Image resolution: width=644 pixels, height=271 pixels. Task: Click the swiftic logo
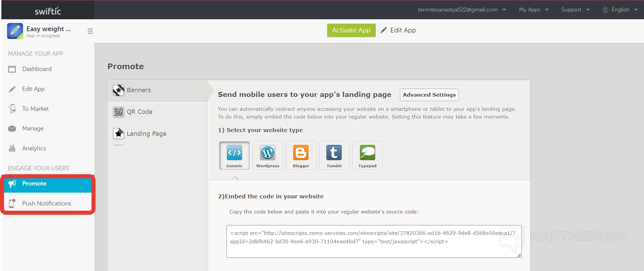48,11
